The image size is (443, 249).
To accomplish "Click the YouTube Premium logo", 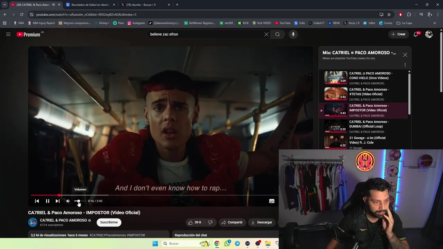I will pyautogui.click(x=28, y=34).
